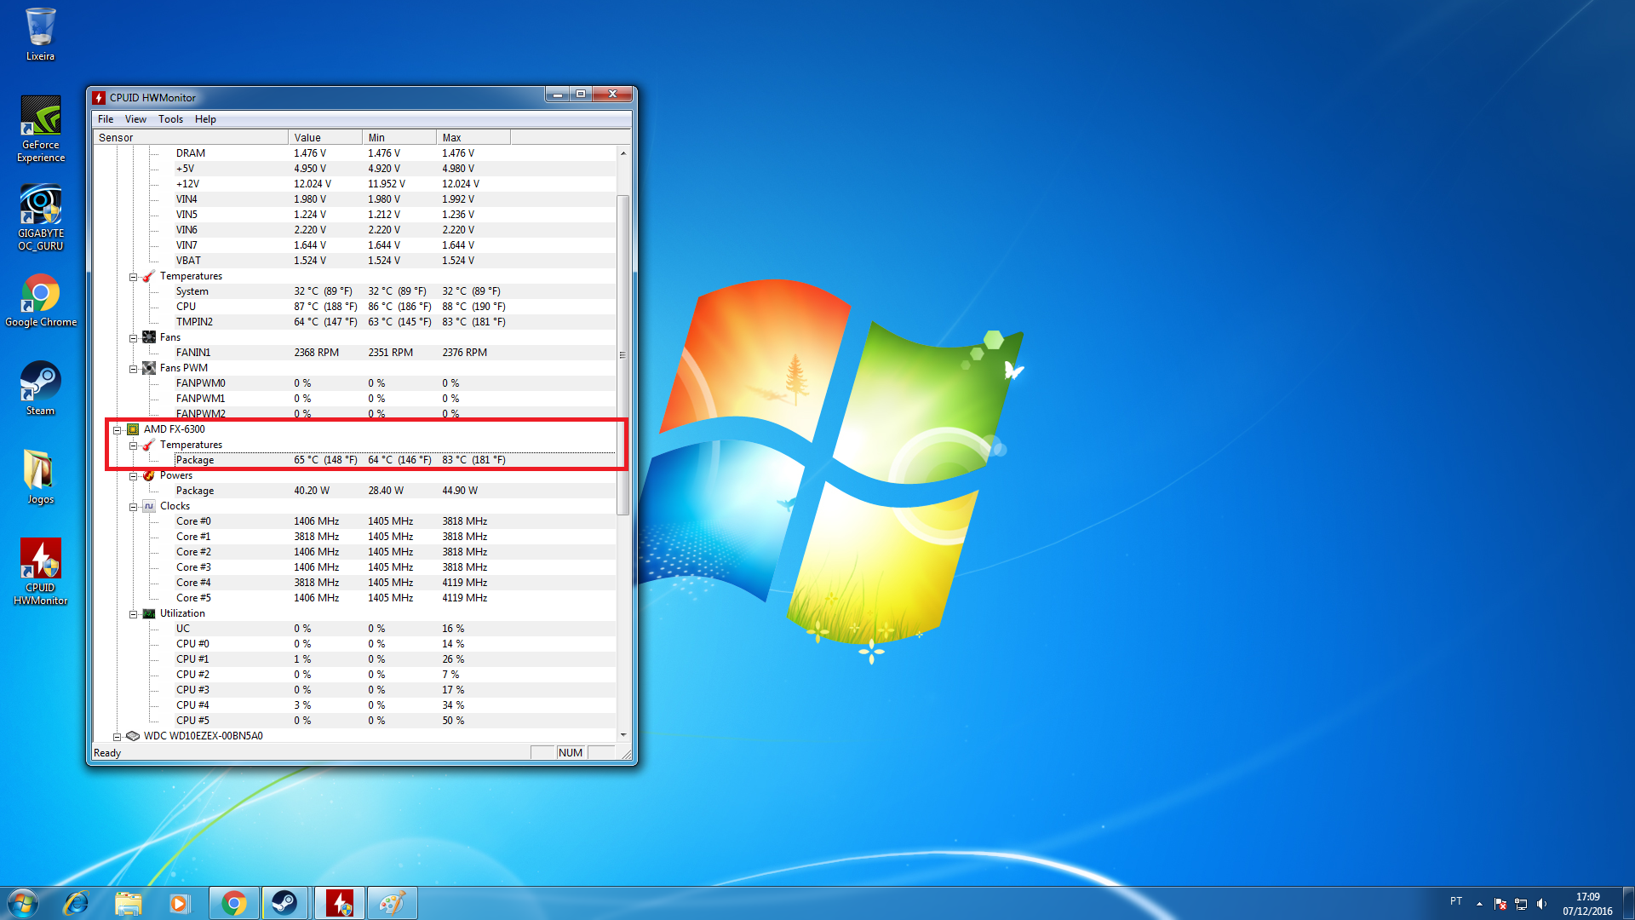Click the Utilization node icon
This screenshot has height=920, width=1635.
[149, 613]
